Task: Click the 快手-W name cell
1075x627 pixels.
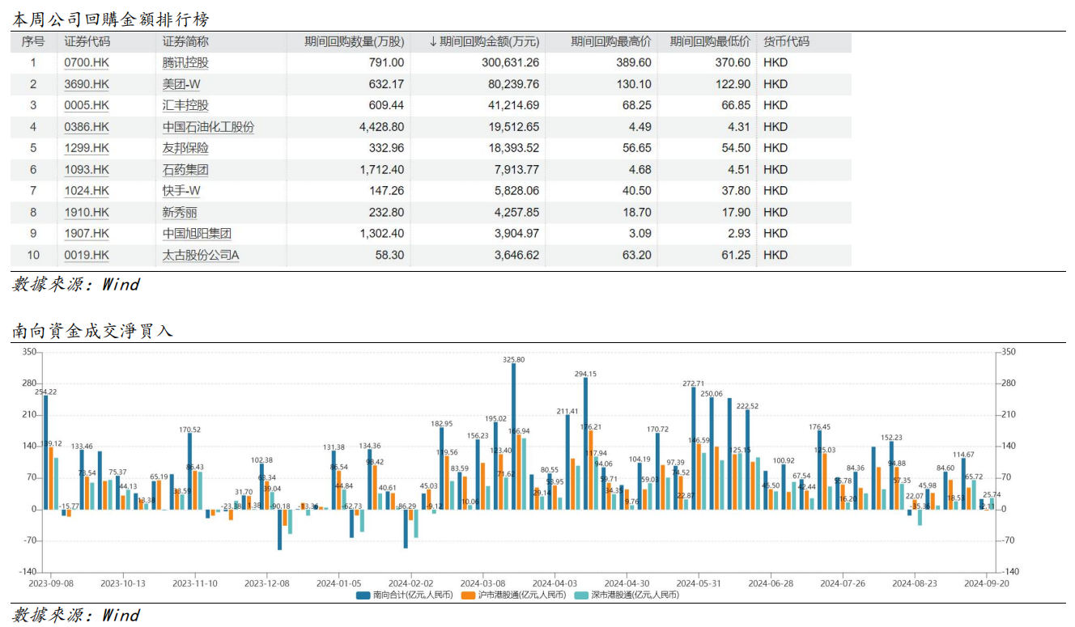Action: coord(182,191)
